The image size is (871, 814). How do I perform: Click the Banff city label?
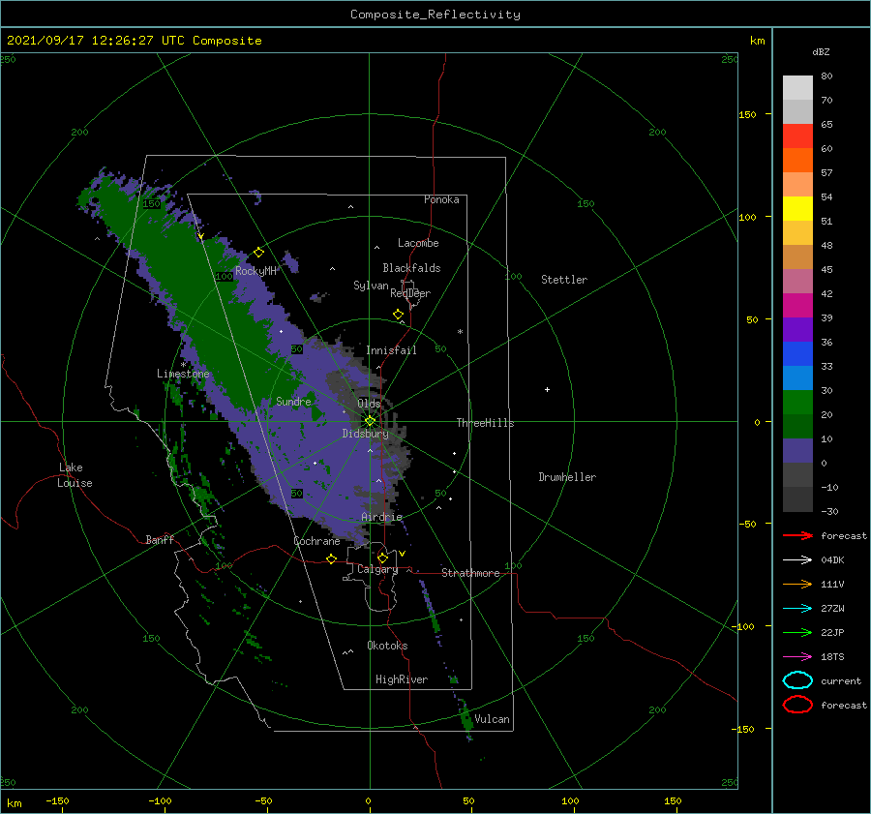coord(160,539)
